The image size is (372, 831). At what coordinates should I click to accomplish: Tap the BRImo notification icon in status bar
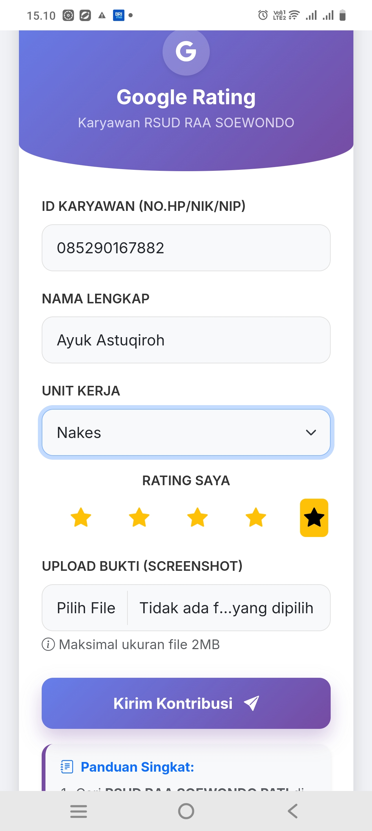(118, 15)
